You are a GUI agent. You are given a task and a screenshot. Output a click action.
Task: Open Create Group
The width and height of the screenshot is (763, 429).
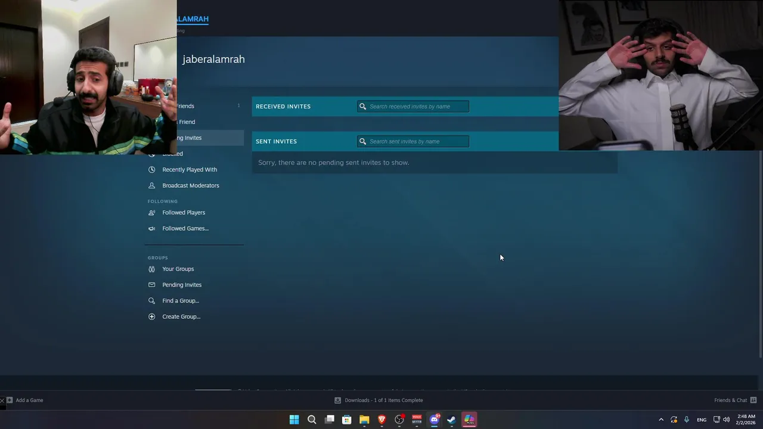(181, 316)
